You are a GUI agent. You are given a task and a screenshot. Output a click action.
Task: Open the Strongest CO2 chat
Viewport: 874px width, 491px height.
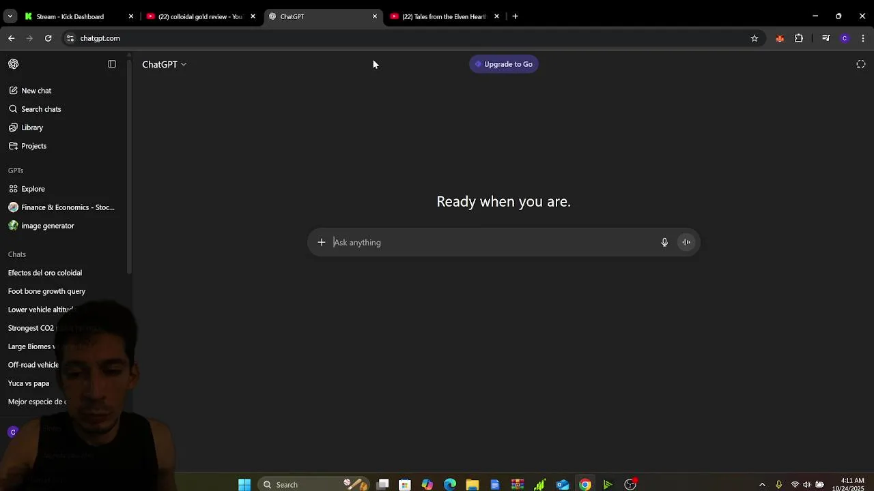(31, 328)
